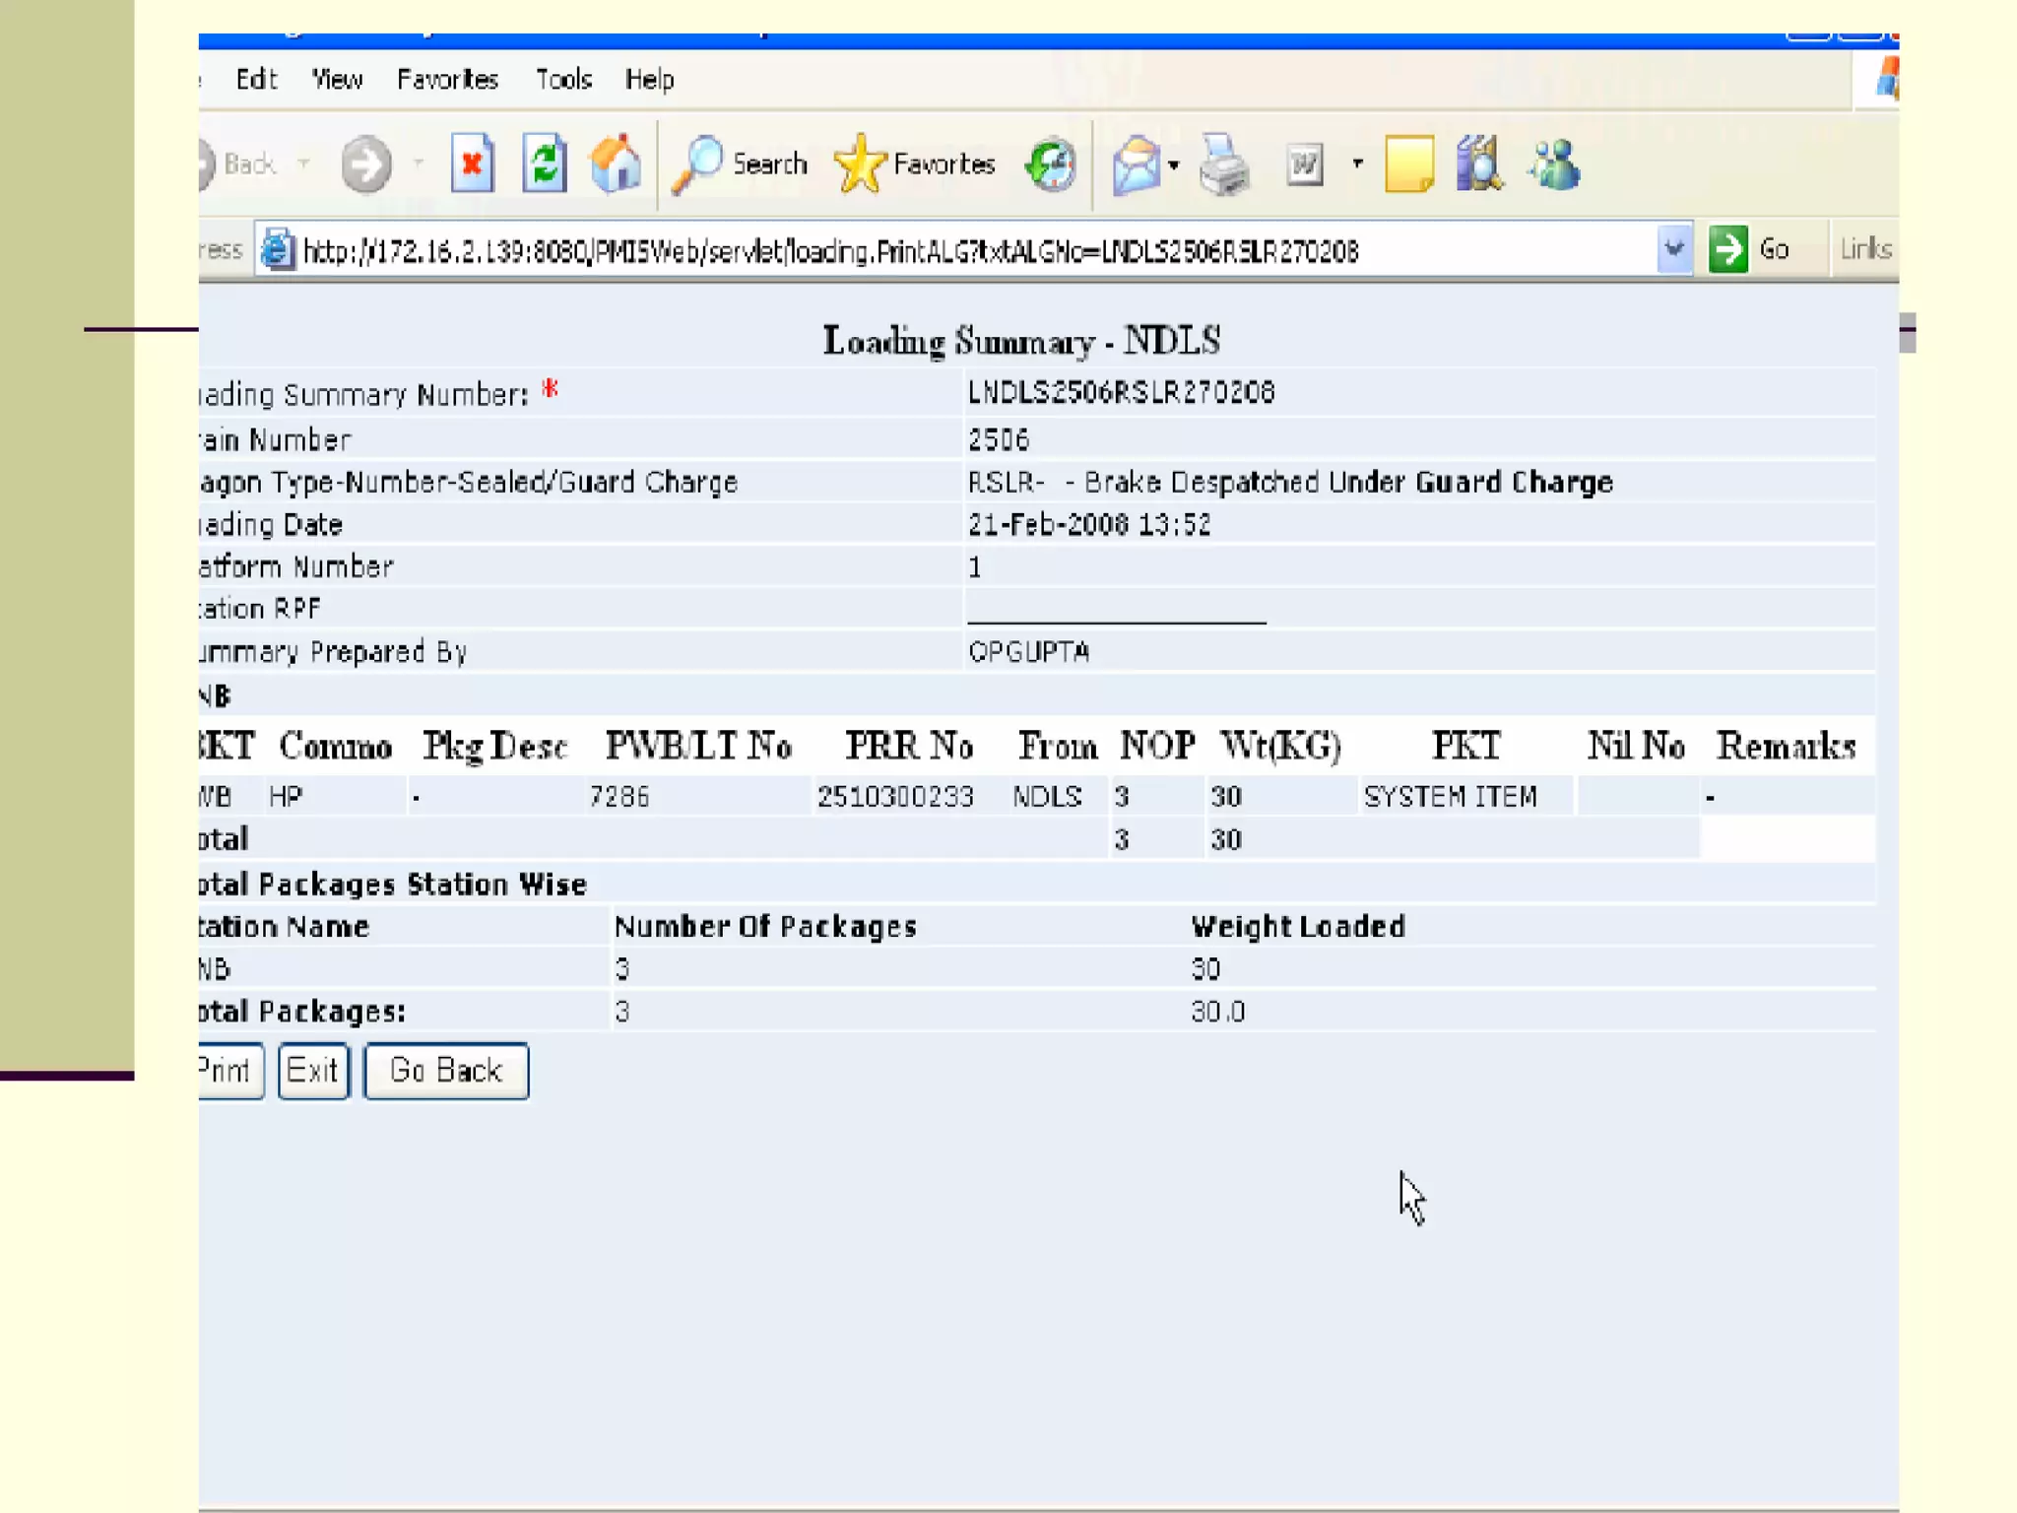Open the Tools menu
Screen dimensions: 2017x1513
coord(563,79)
